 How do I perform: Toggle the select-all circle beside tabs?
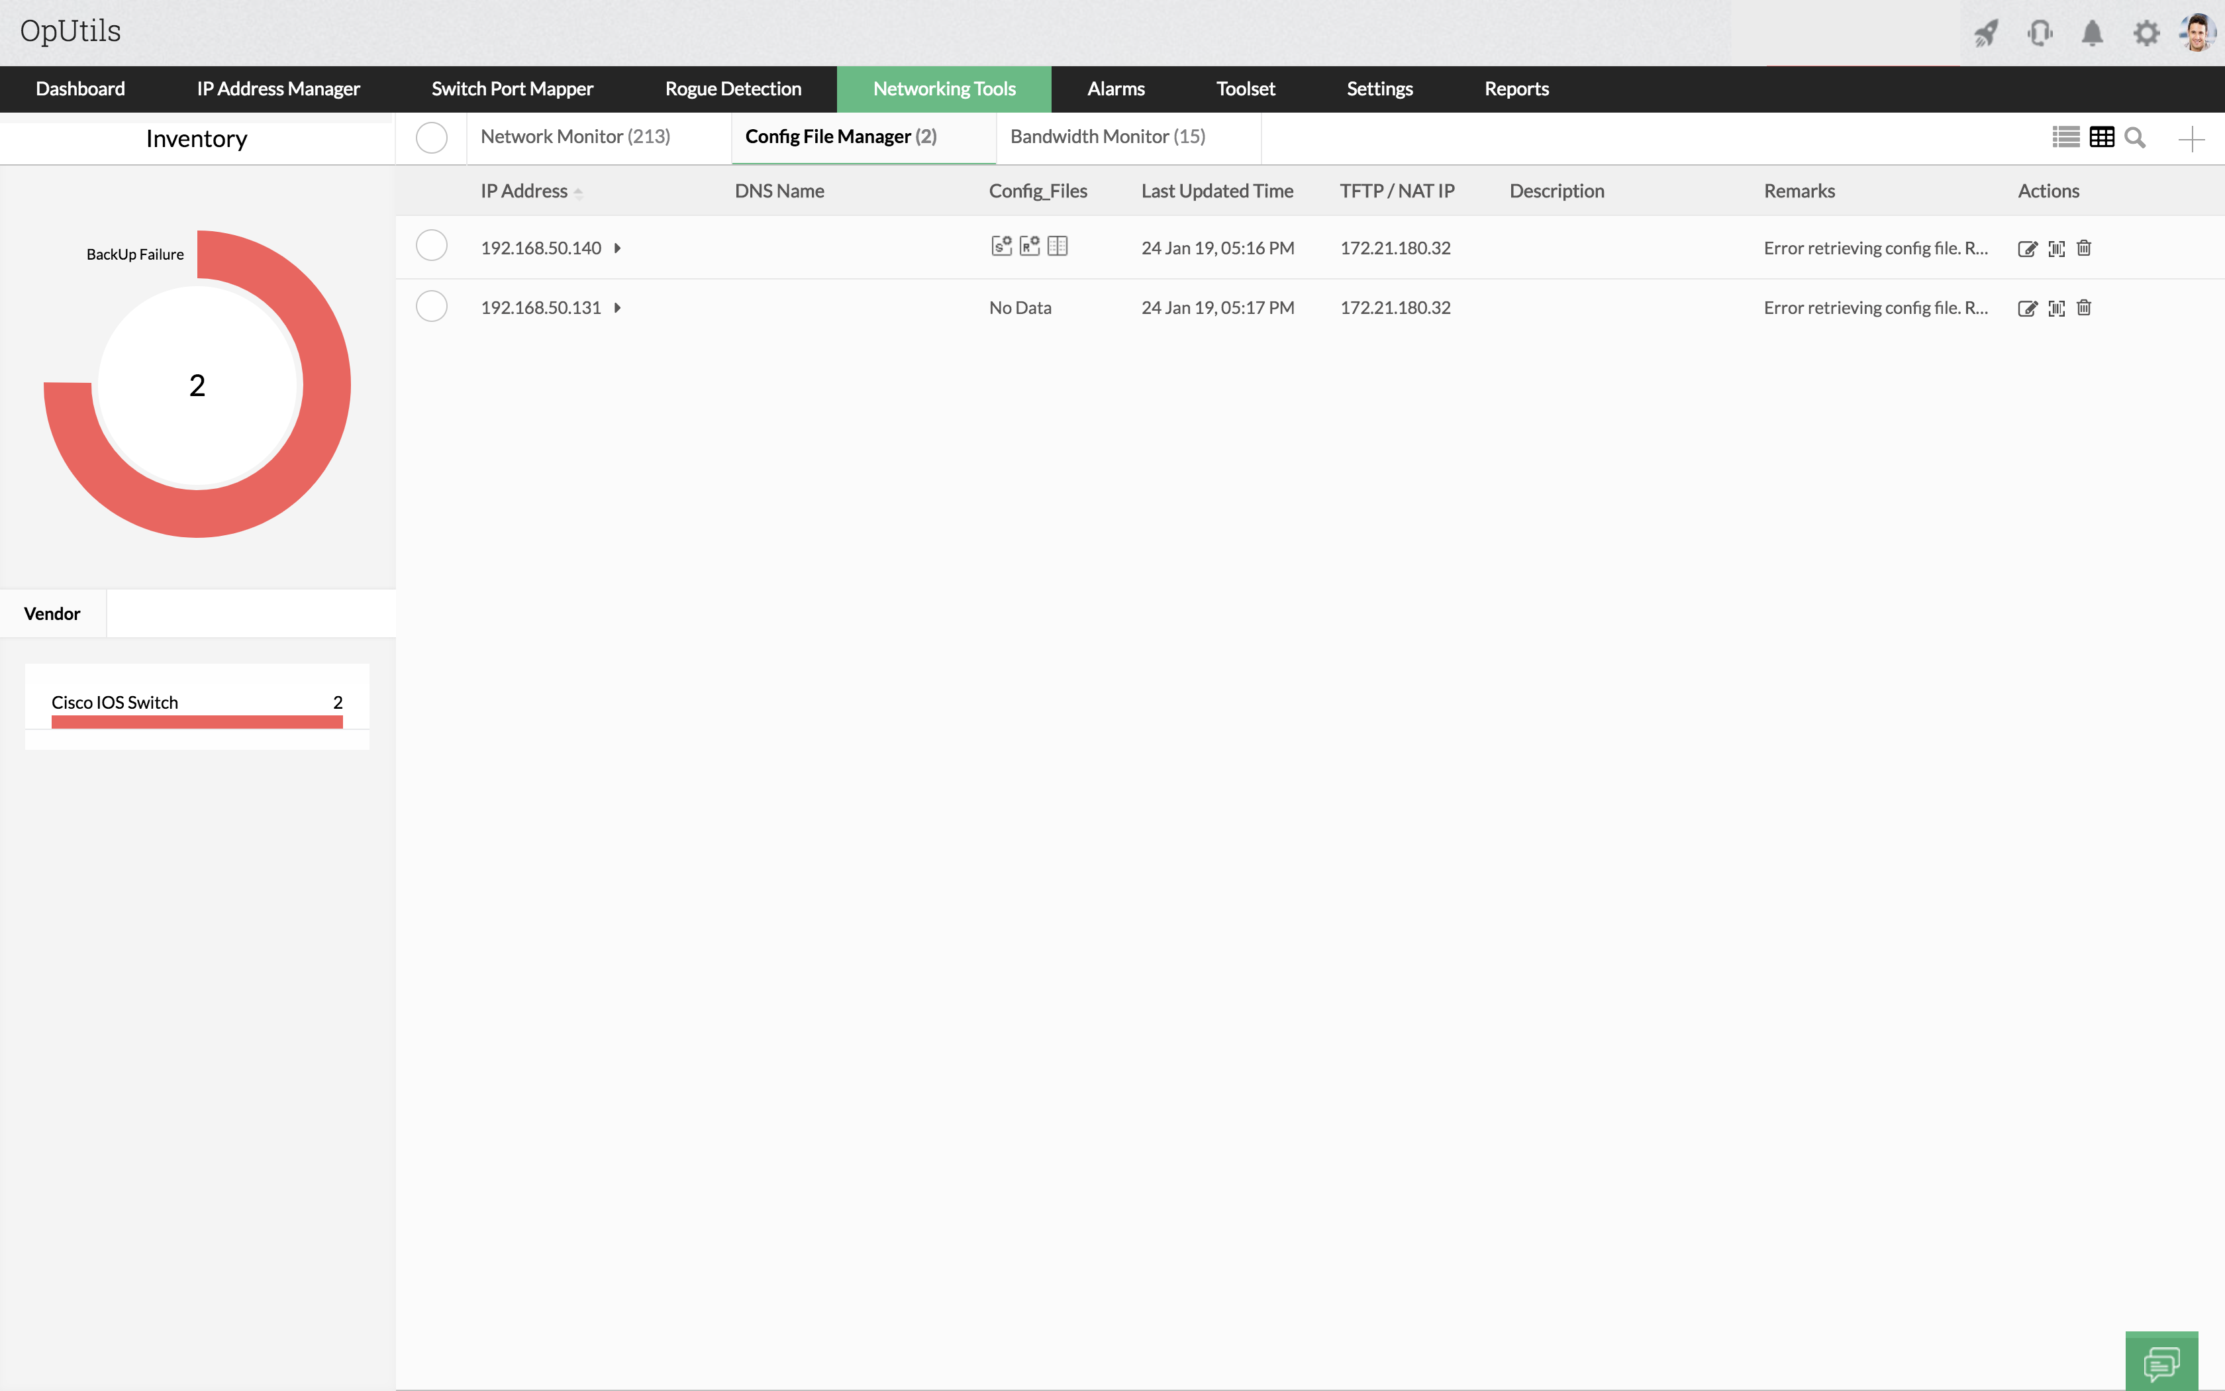pyautogui.click(x=431, y=138)
